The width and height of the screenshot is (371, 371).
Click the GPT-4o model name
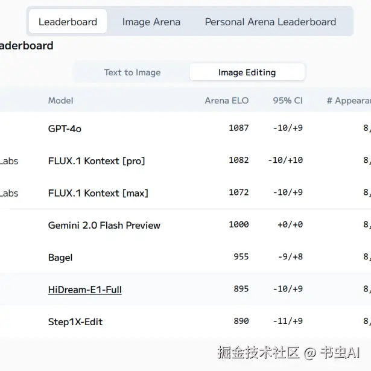[x=65, y=128]
